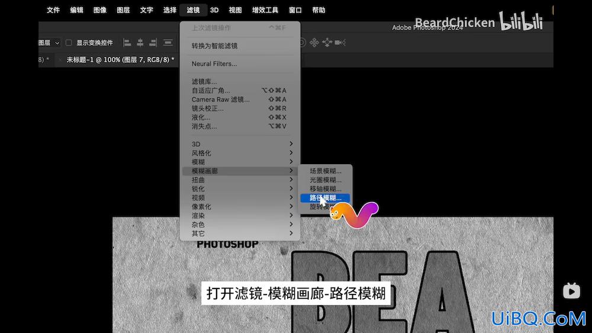Screen dimensions: 592x333
Task: Choose 消失点...
Action: (x=242, y=126)
